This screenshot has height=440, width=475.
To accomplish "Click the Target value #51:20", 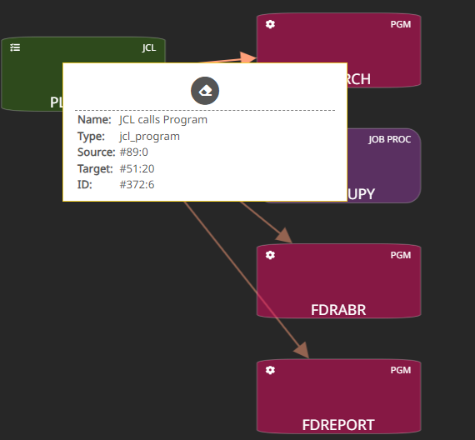I will (137, 168).
